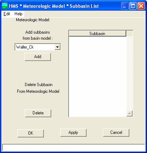Image resolution: width=147 pixels, height=153 pixels.
Task: Click the HMS application icon in title bar
Action: click(5, 6)
